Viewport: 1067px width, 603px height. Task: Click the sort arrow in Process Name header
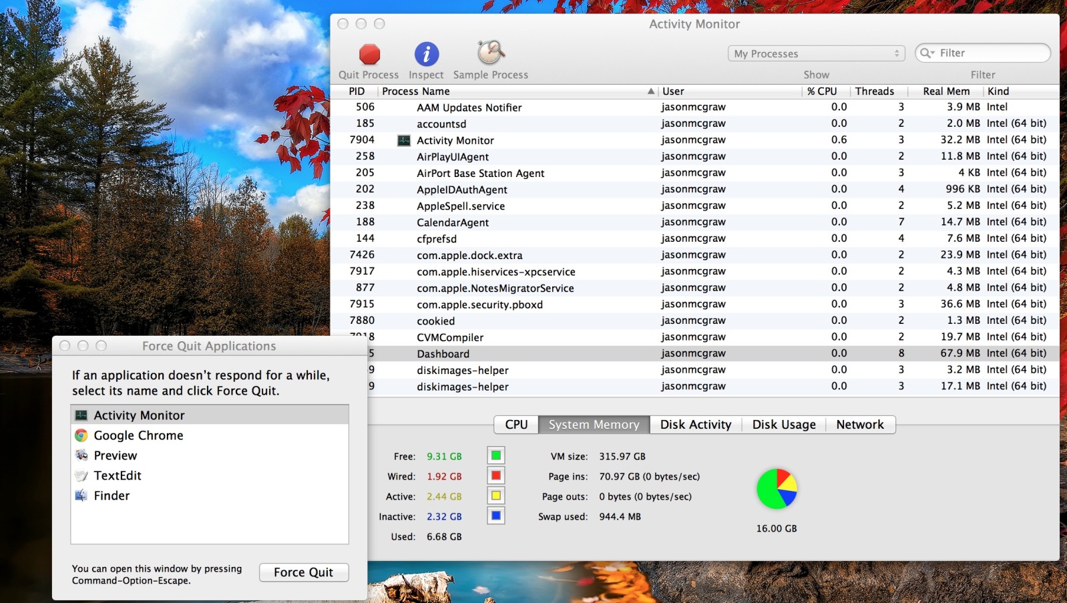click(650, 91)
